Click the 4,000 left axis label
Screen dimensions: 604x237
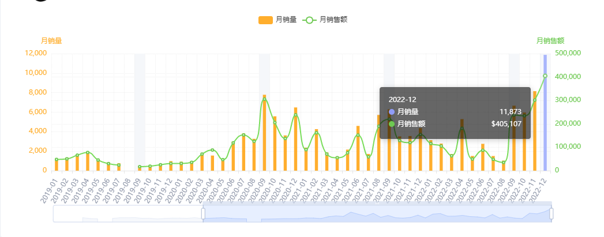[x=37, y=131]
